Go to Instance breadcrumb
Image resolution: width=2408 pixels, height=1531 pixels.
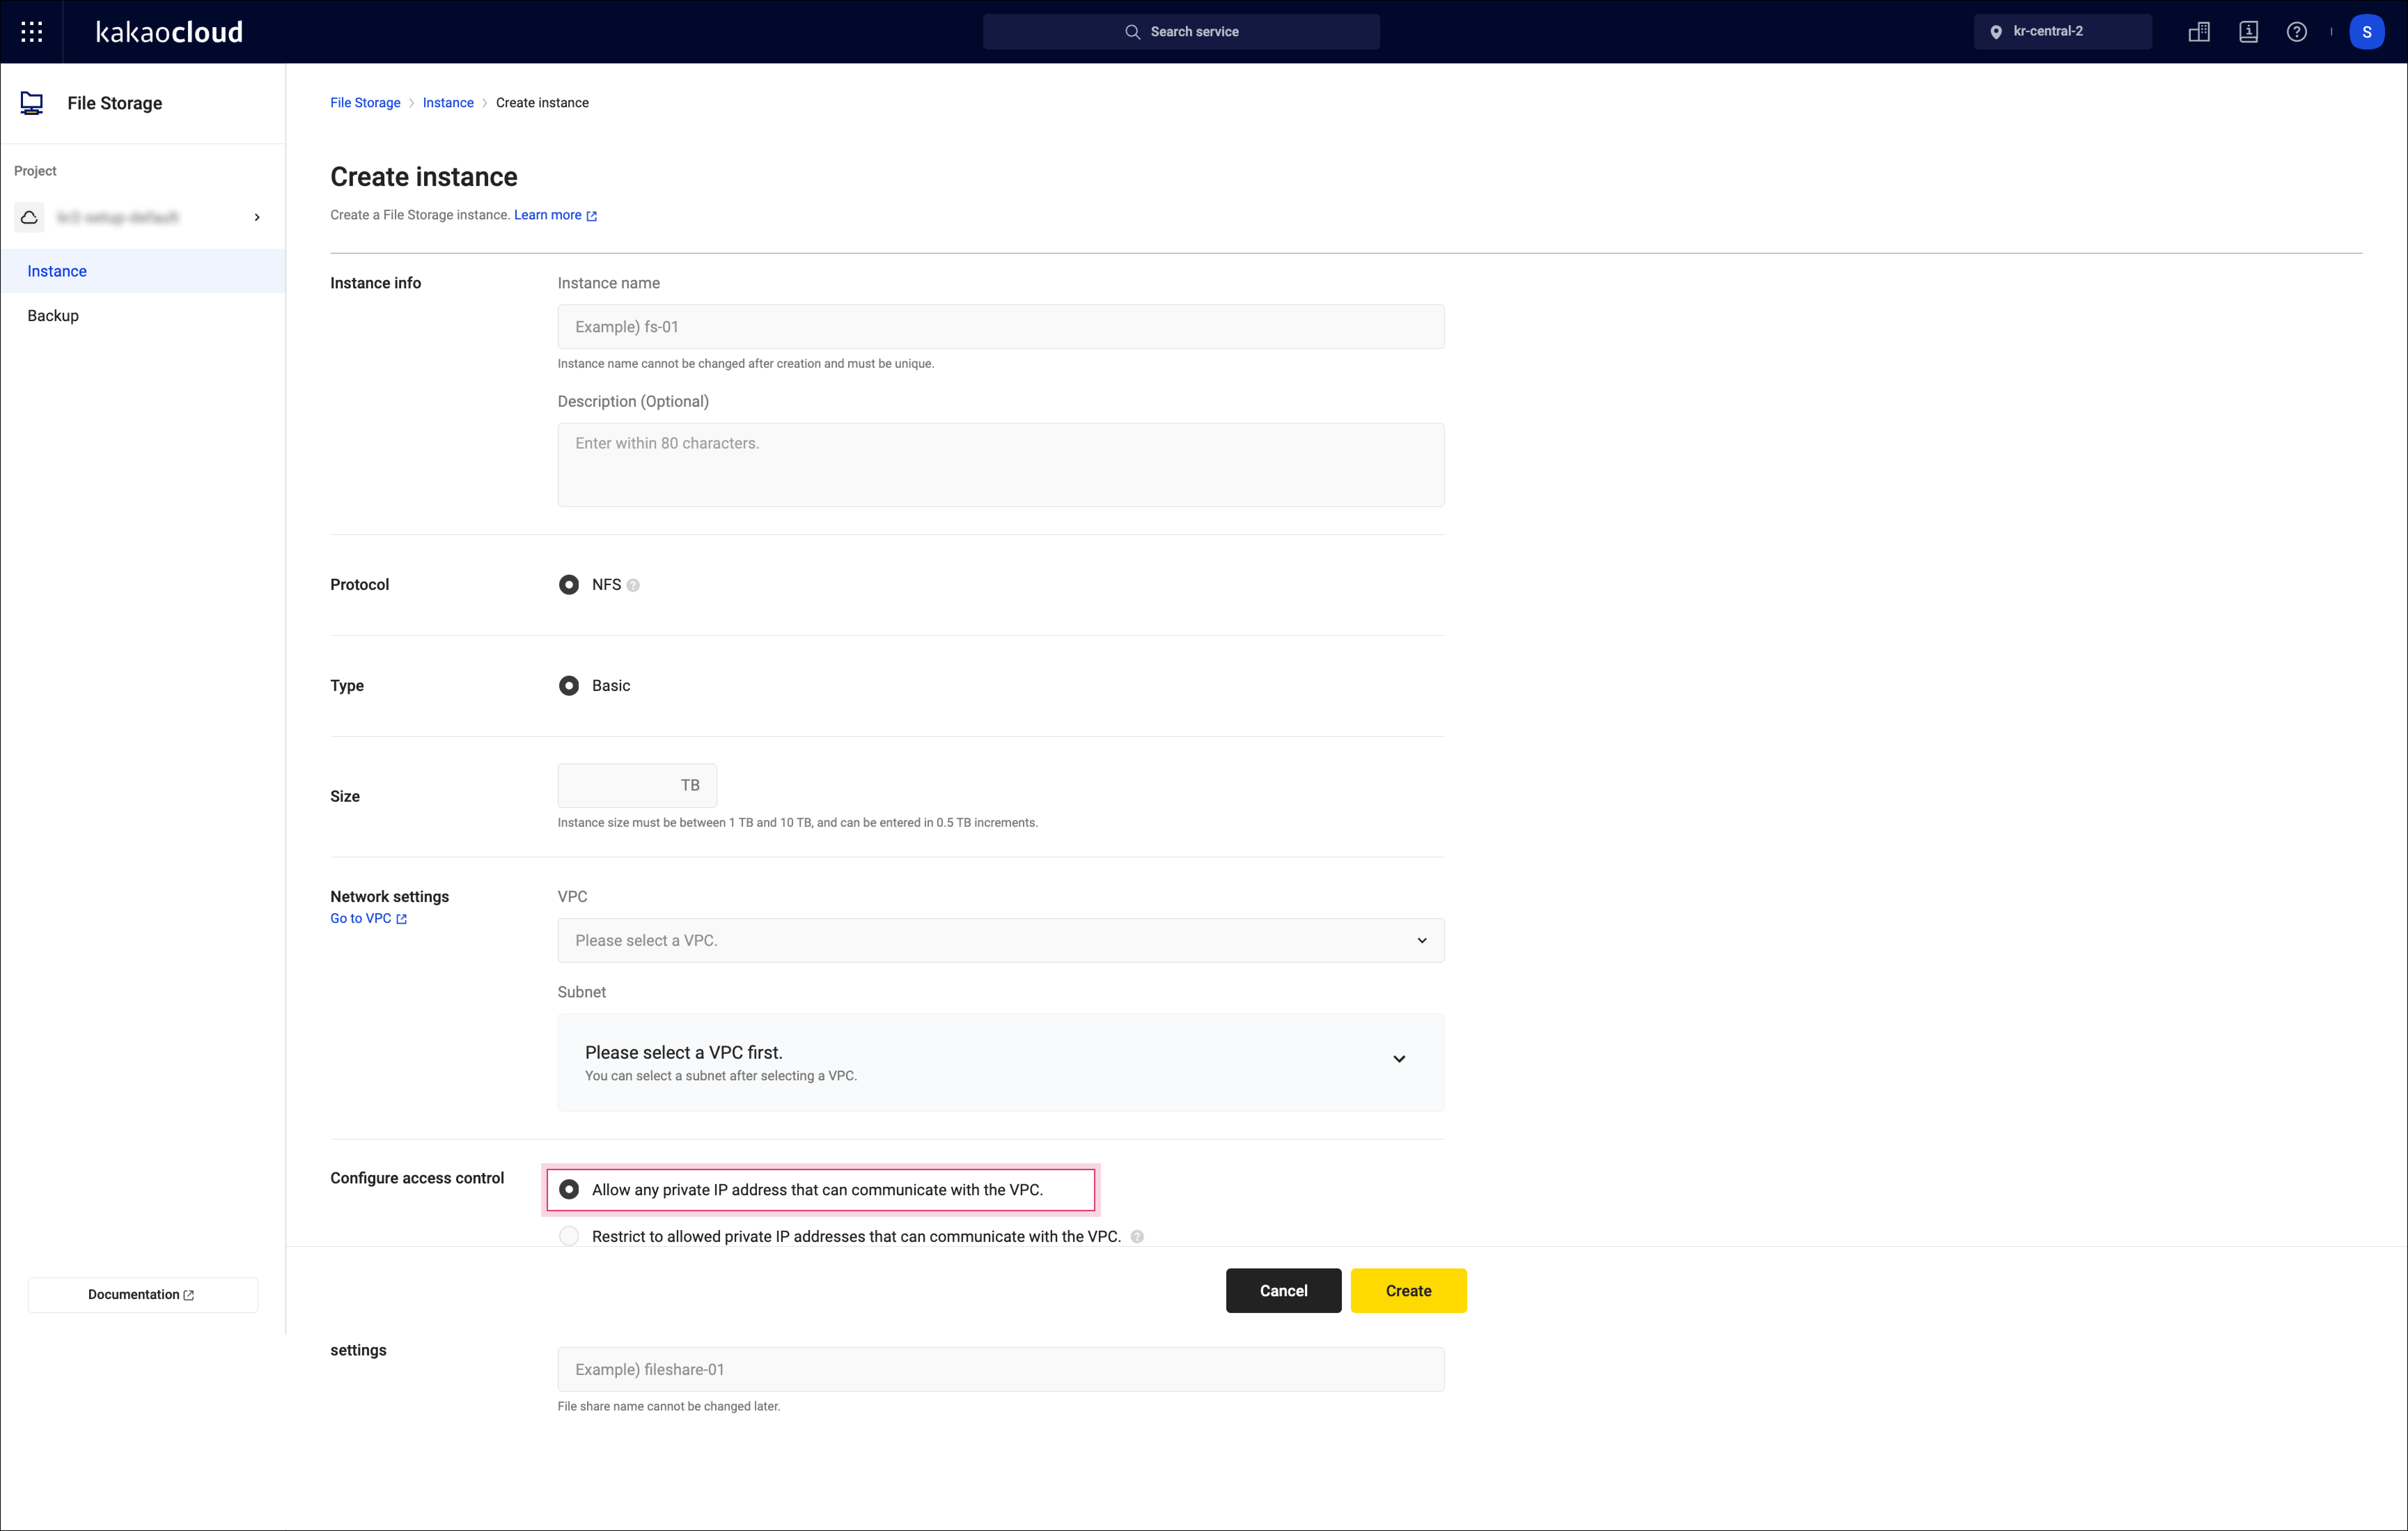[448, 103]
